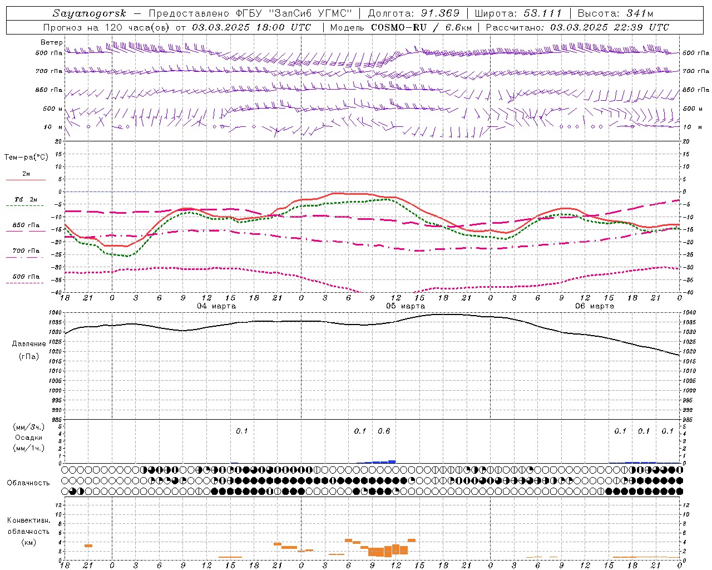
Task: Click the '(гПа)' unit under Давление
Action: click(x=29, y=357)
